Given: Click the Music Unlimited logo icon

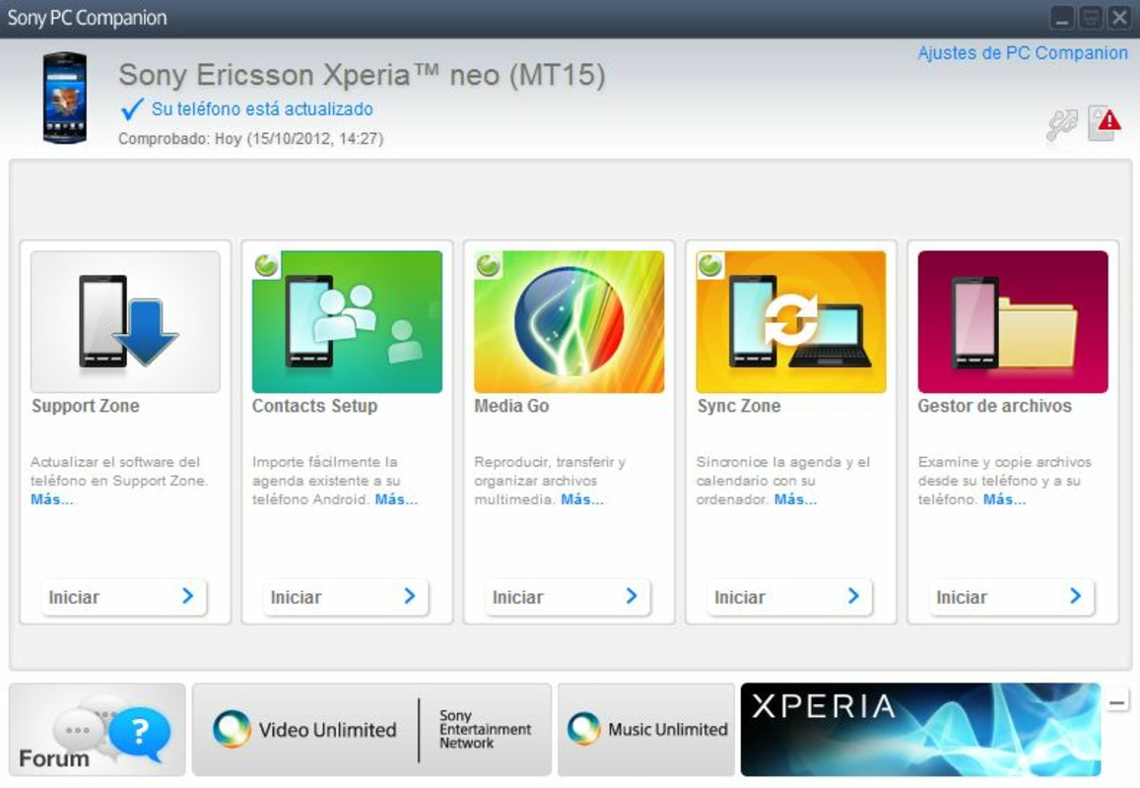Looking at the screenshot, I should pyautogui.click(x=584, y=728).
